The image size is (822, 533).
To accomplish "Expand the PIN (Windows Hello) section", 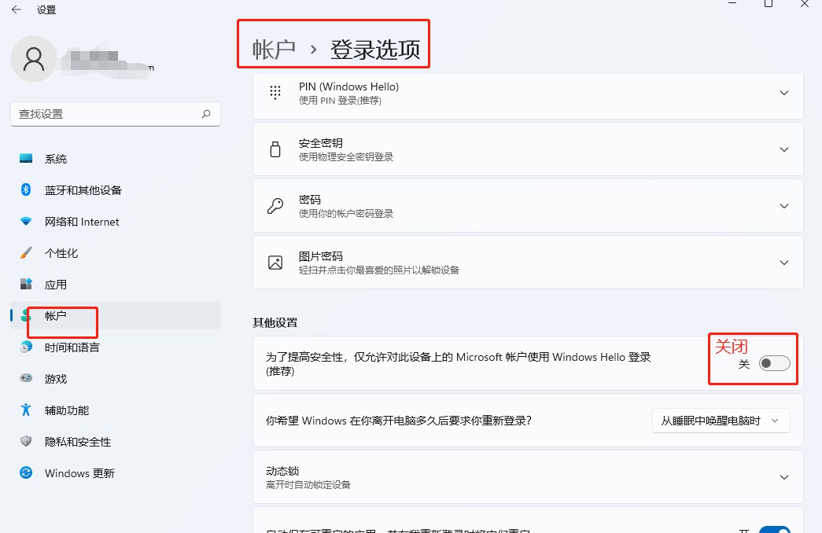I will [528, 94].
